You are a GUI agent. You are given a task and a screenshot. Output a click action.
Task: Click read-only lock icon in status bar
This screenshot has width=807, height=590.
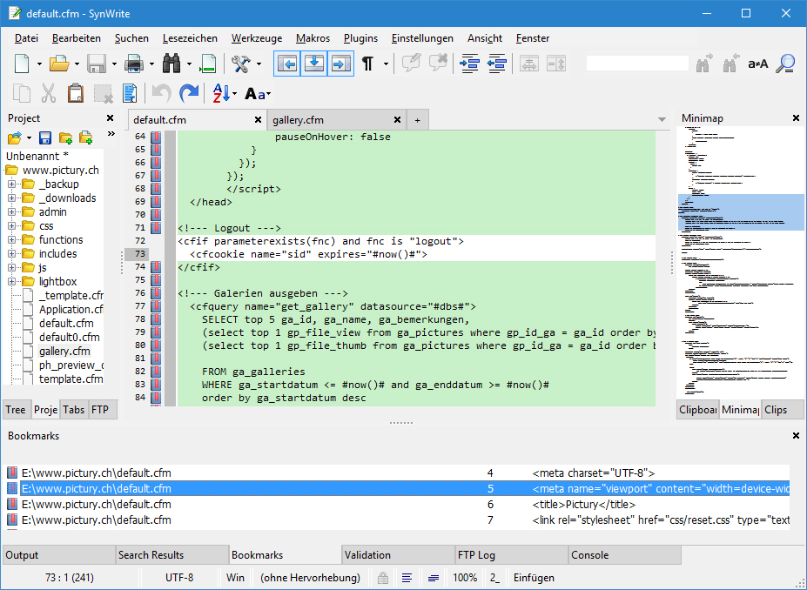click(x=383, y=578)
